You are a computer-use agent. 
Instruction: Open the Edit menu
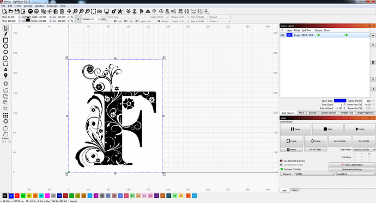point(10,6)
